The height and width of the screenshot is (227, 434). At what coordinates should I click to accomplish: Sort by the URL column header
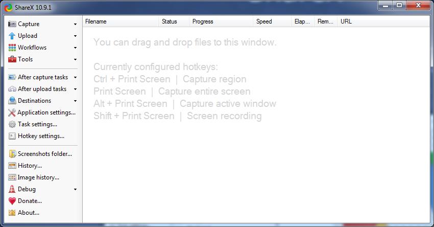click(x=383, y=21)
